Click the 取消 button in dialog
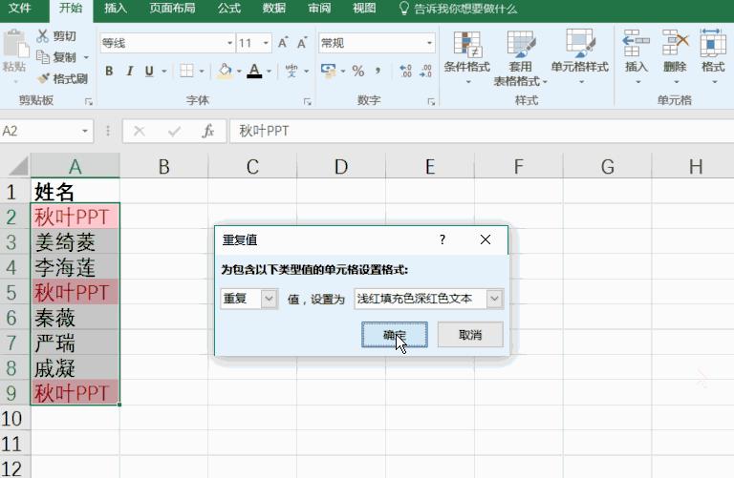The width and height of the screenshot is (734, 478). 470,335
